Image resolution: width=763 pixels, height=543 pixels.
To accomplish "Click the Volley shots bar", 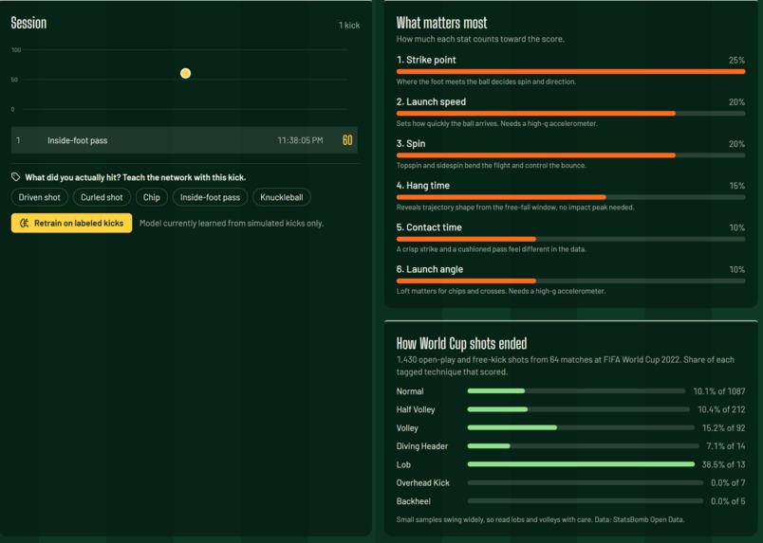I will click(581, 427).
